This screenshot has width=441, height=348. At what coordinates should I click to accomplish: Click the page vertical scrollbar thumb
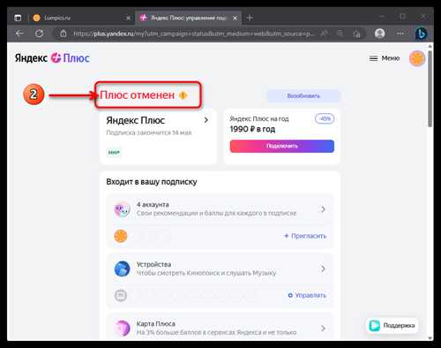(x=430, y=88)
